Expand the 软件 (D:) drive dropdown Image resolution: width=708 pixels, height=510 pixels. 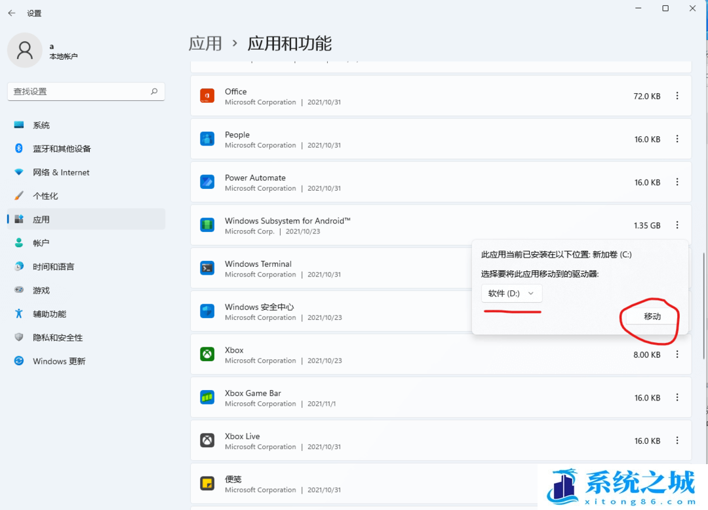point(511,294)
